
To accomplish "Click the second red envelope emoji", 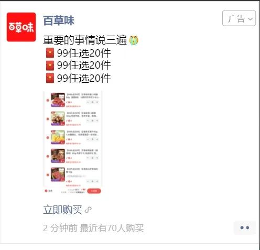I will [50, 66].
